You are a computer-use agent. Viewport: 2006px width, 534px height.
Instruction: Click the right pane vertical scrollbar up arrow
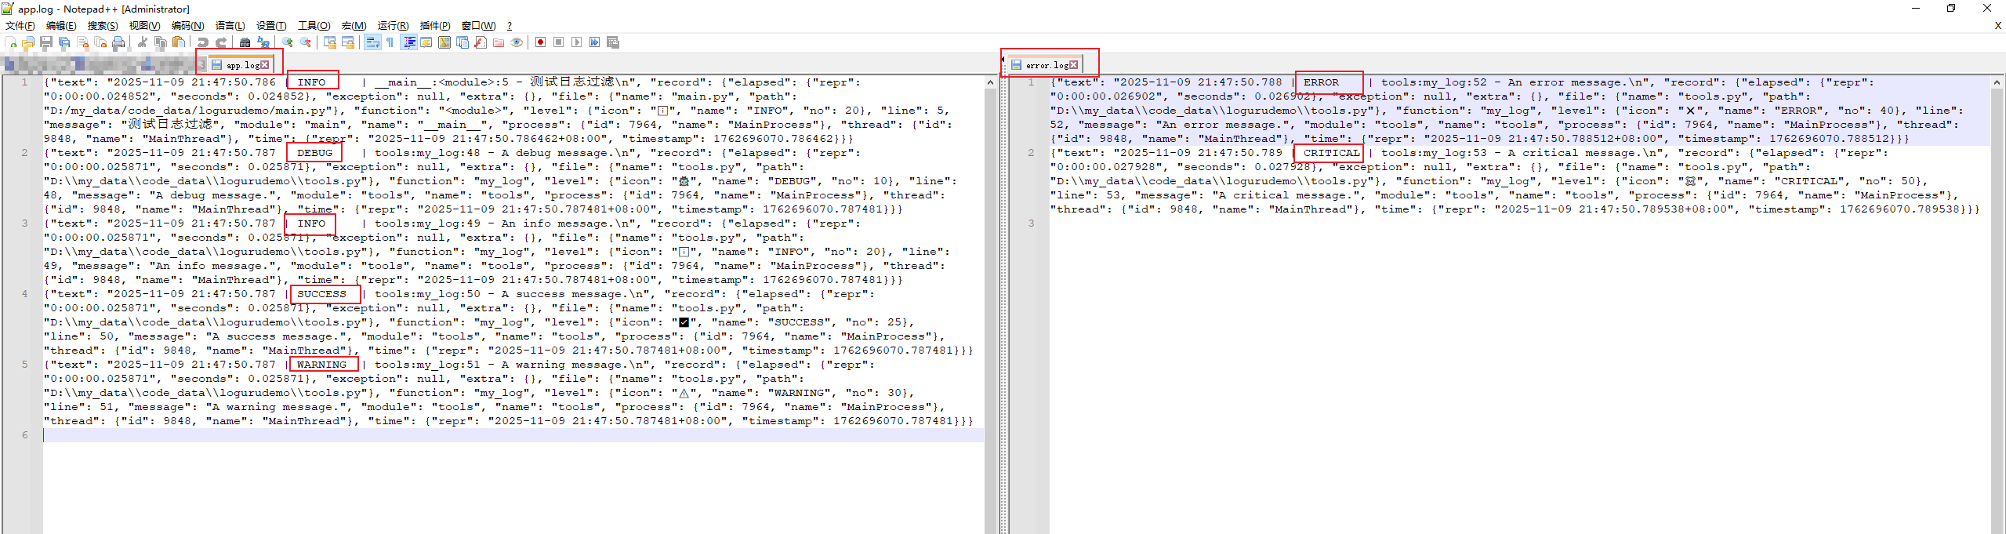pyautogui.click(x=1996, y=82)
